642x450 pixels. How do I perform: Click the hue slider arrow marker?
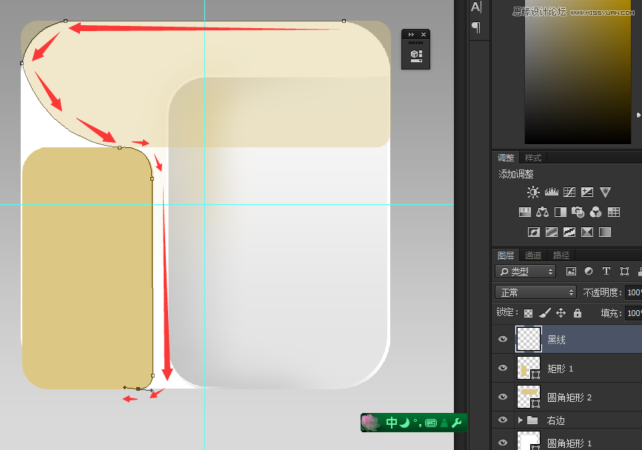[x=639, y=115]
